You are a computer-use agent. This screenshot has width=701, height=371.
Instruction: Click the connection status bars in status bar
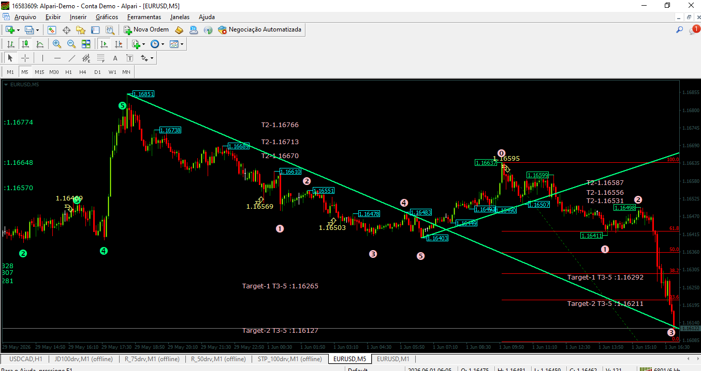(645, 369)
